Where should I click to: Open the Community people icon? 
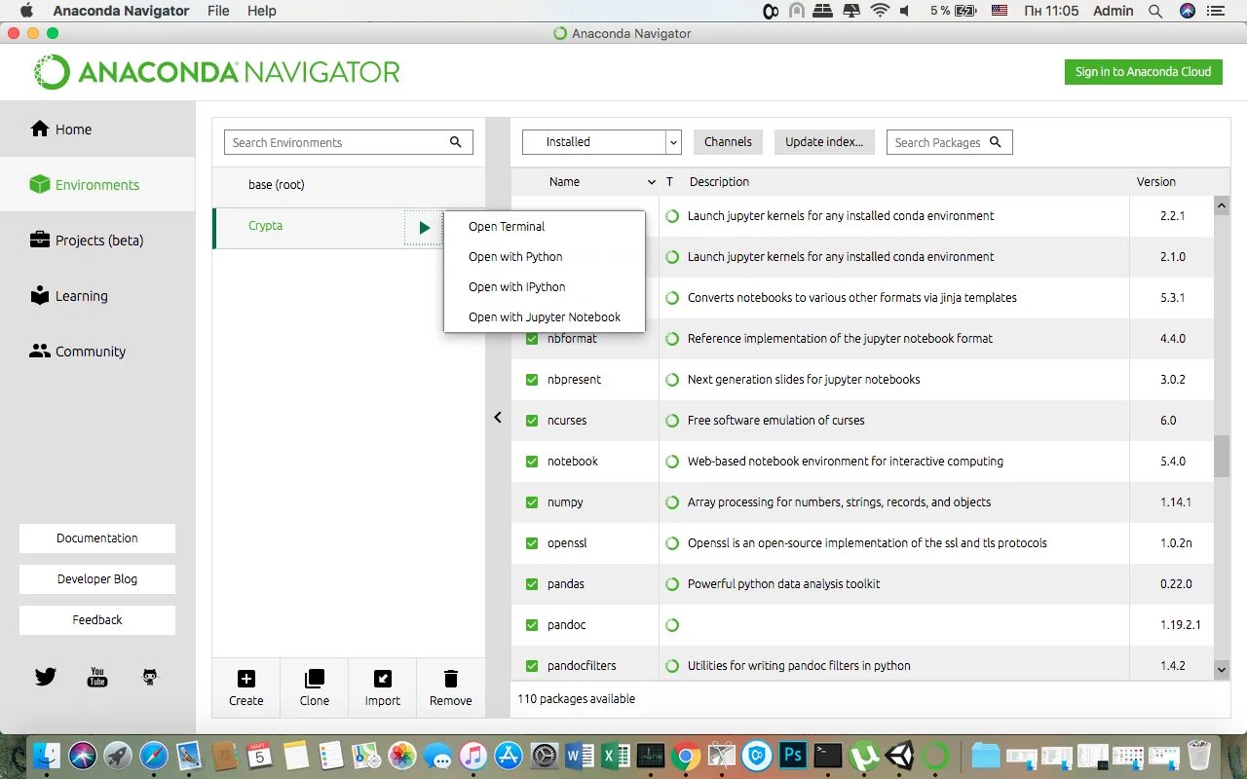pos(39,351)
